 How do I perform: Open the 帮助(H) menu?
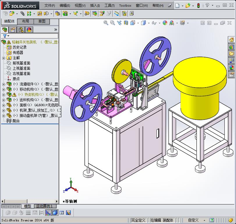point(158,6)
